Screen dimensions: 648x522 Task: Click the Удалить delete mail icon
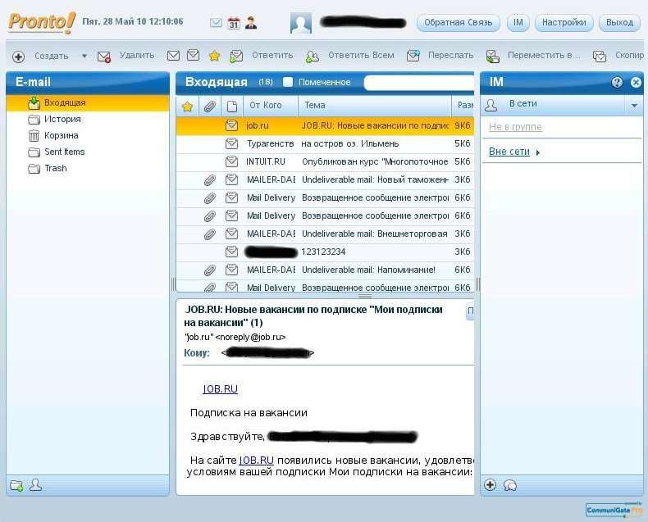click(103, 57)
